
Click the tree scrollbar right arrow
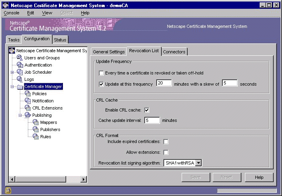(x=84, y=179)
